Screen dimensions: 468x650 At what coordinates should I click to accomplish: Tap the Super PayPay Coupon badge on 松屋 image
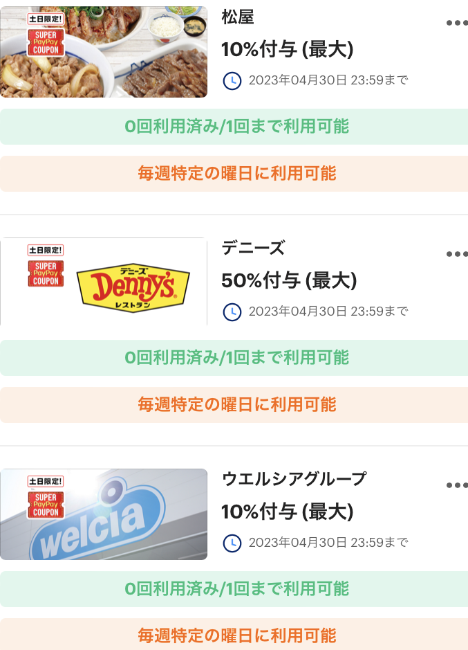point(46,42)
